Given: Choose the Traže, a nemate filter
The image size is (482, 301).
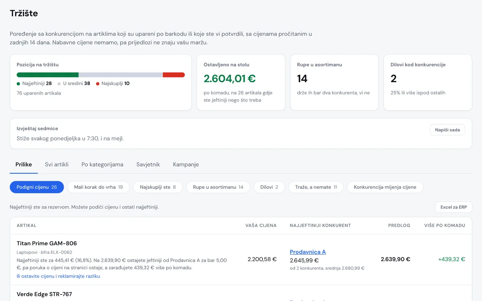Looking at the screenshot, I should pyautogui.click(x=315, y=187).
